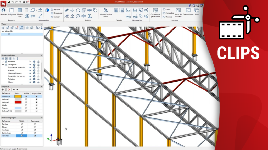This screenshot has height=150, width=268.
Task: Click the Uniones button in Láminas
Action: [x=167, y=17]
